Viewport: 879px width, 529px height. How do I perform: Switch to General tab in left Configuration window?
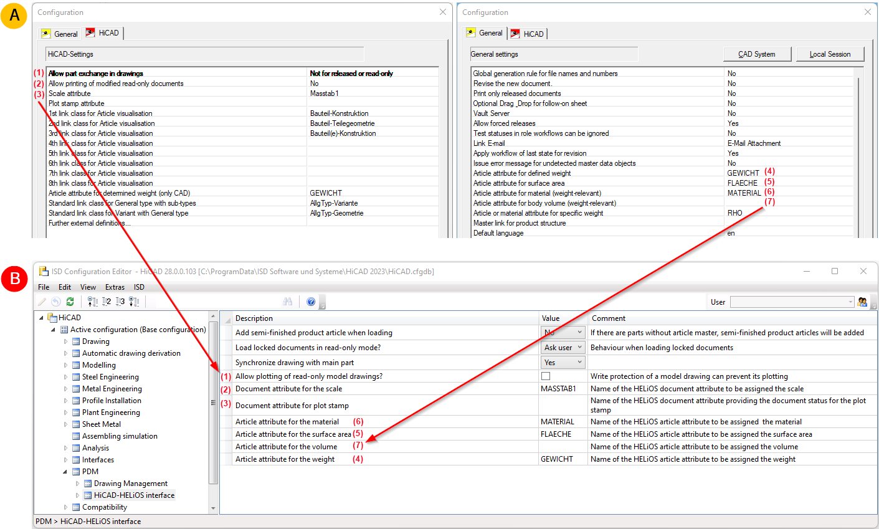pos(60,34)
